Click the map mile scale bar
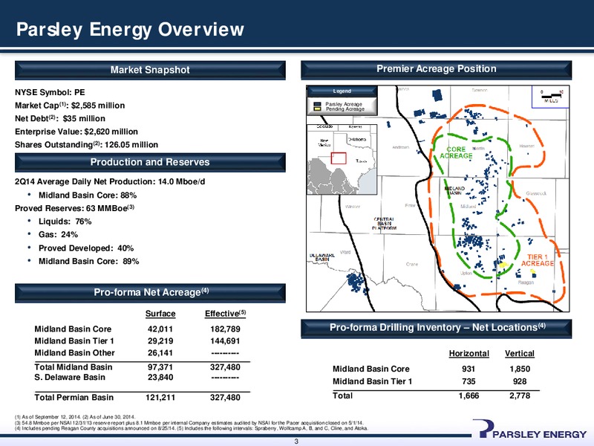The height and width of the screenshot is (446, 594). [551, 97]
